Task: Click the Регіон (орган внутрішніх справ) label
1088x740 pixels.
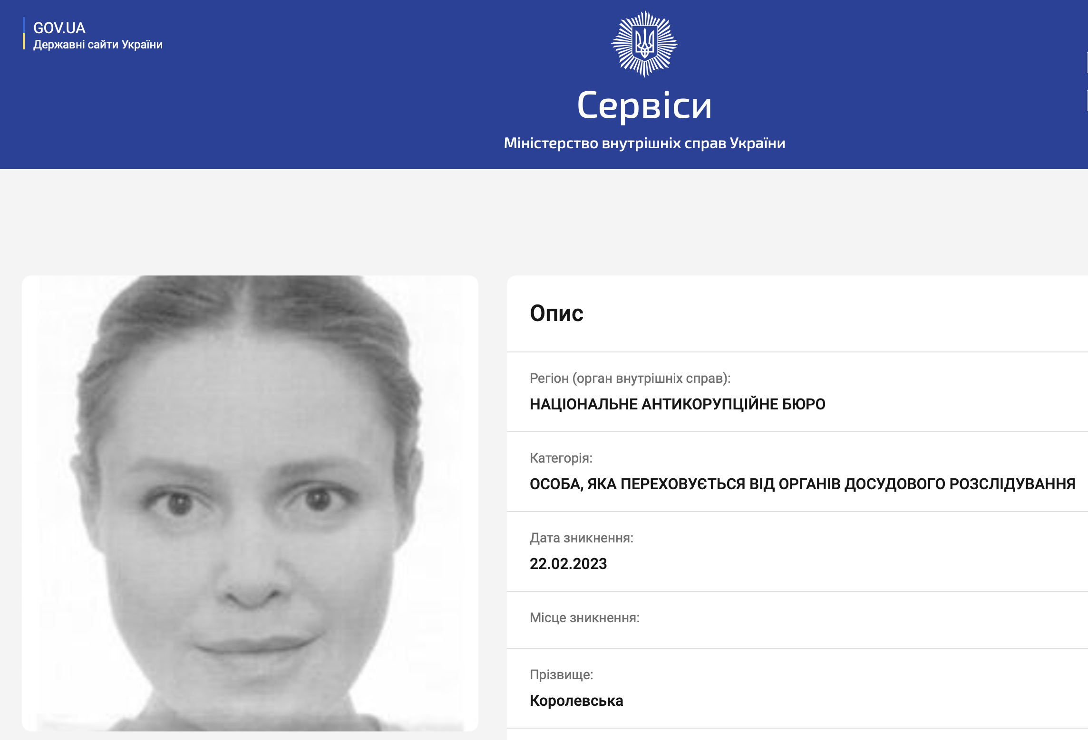Action: pyautogui.click(x=630, y=379)
